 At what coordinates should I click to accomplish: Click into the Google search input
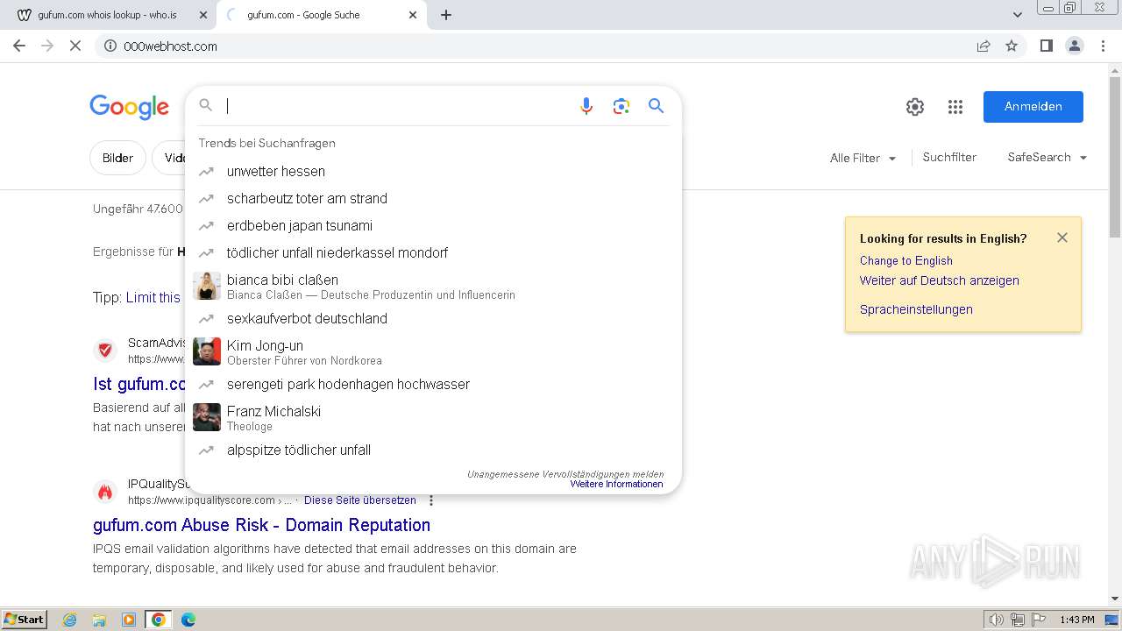coord(394,106)
